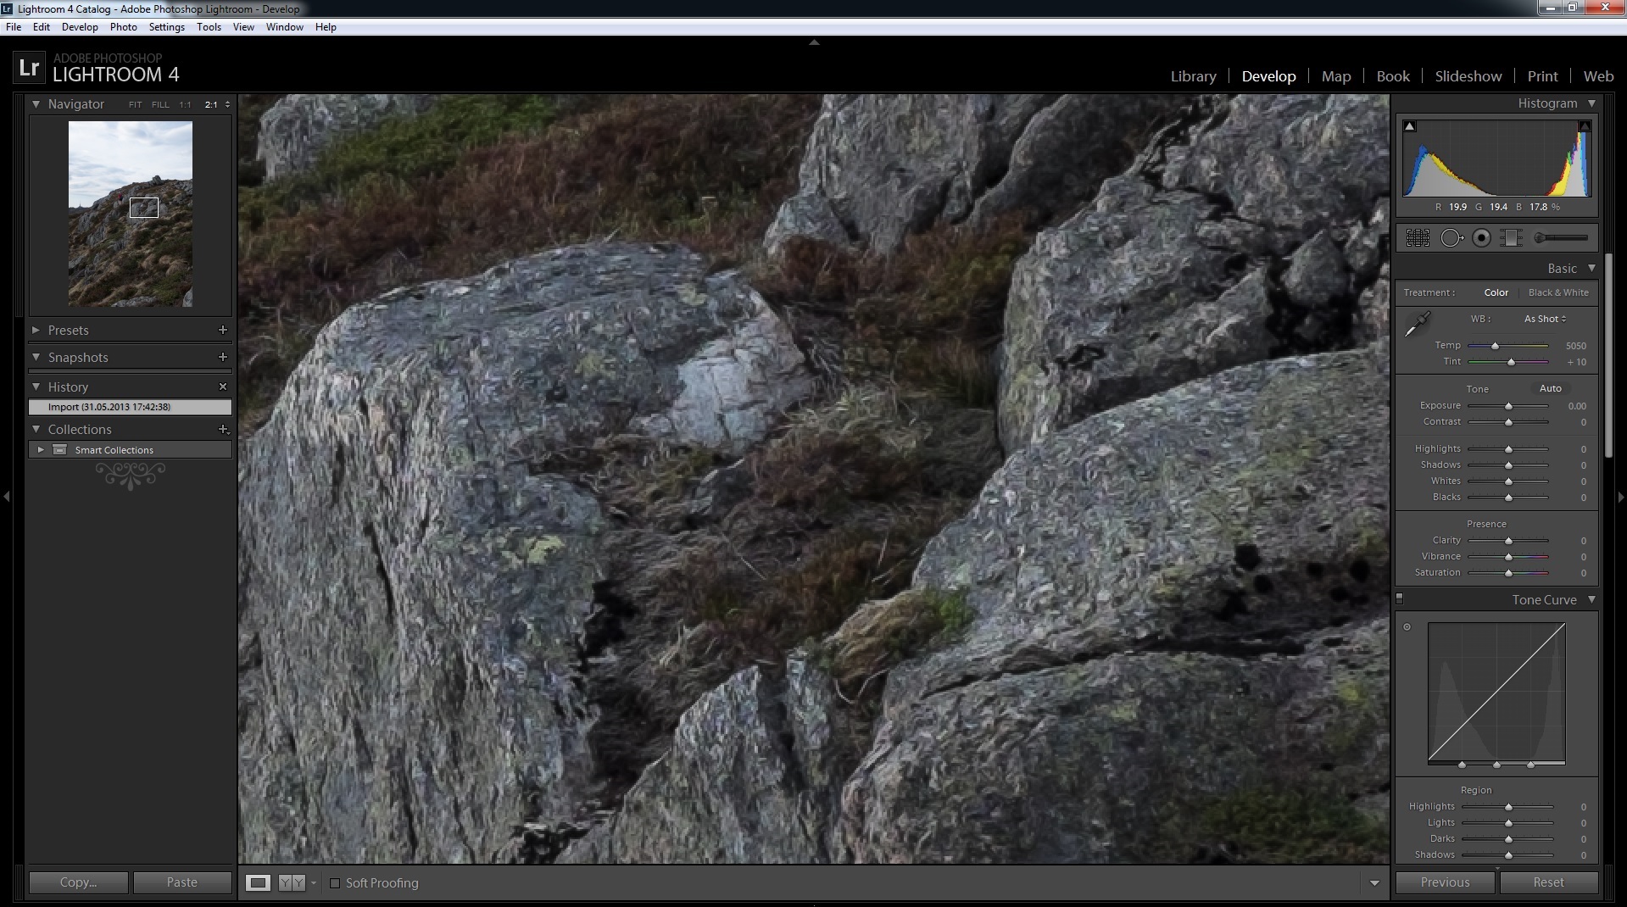Add a new preset with plus icon
Viewport: 1627px width, 907px height.
pyautogui.click(x=223, y=330)
